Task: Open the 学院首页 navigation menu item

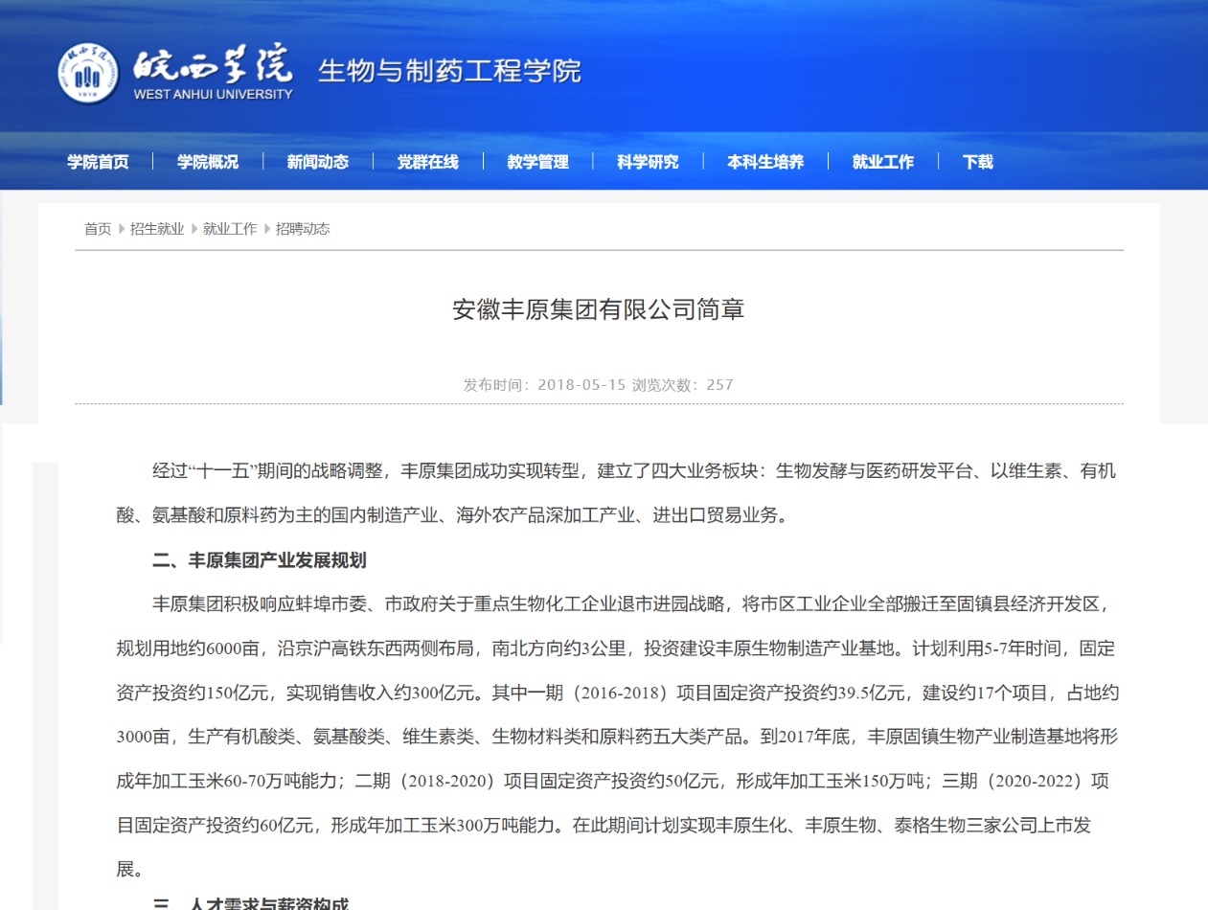Action: point(98,162)
